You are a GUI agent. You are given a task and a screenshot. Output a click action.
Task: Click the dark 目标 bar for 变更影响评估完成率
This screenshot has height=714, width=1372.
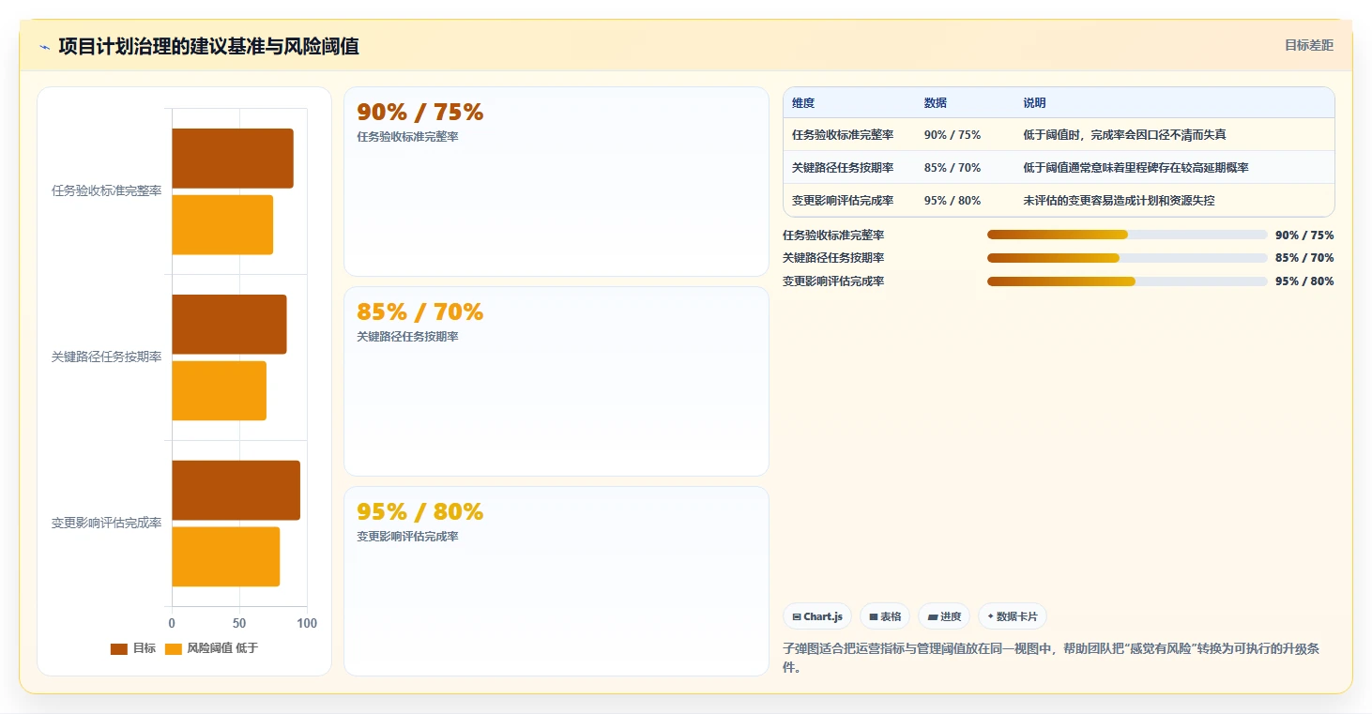pyautogui.click(x=236, y=490)
